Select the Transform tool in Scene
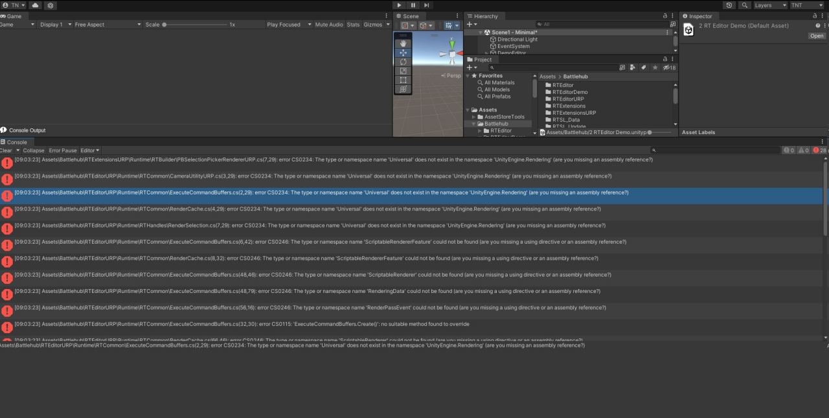Viewport: 829px width, 418px height. pos(403,89)
